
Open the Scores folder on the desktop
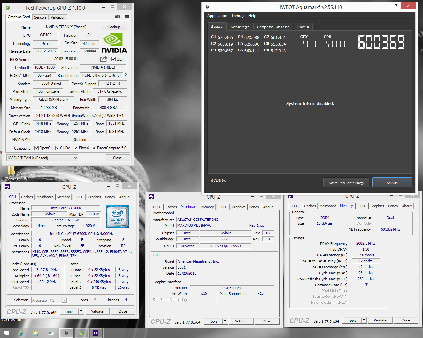(x=11, y=173)
